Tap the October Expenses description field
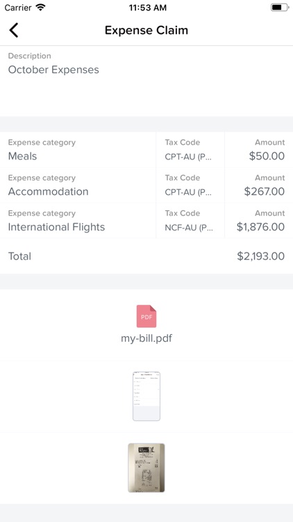 146,81
